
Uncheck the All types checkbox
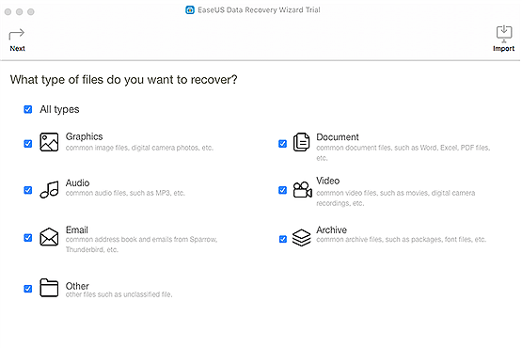28,109
